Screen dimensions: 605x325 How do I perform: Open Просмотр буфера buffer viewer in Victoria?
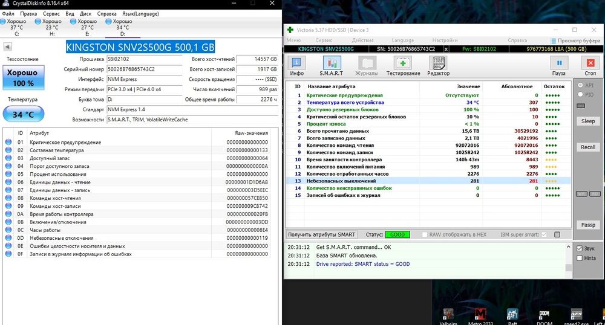tap(575, 40)
